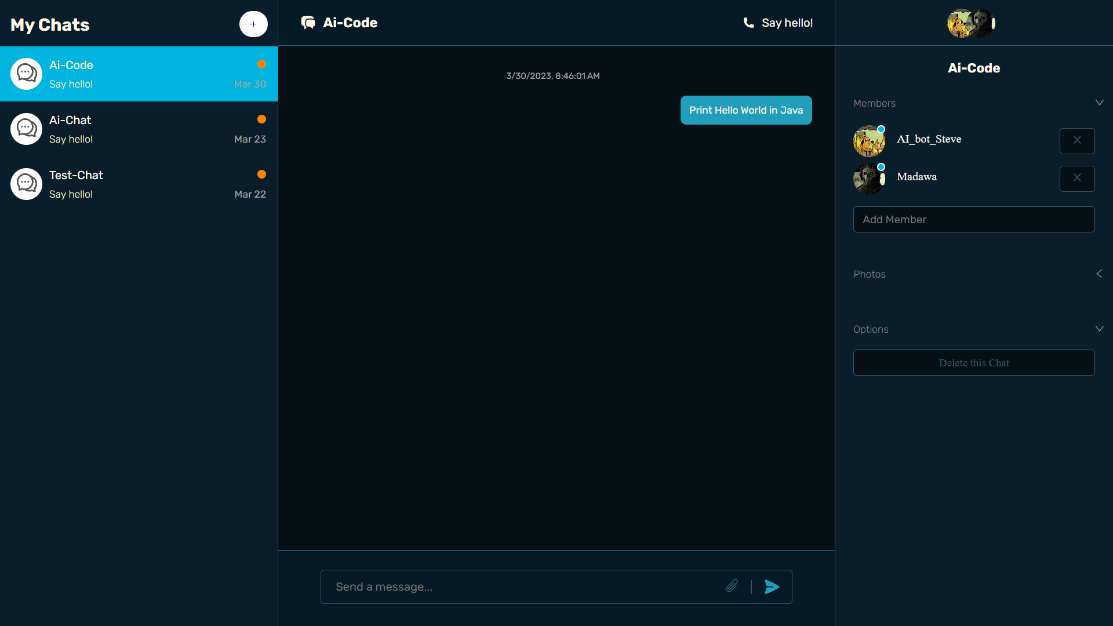
Task: Collapse the Members section chevron
Action: pos(1099,103)
